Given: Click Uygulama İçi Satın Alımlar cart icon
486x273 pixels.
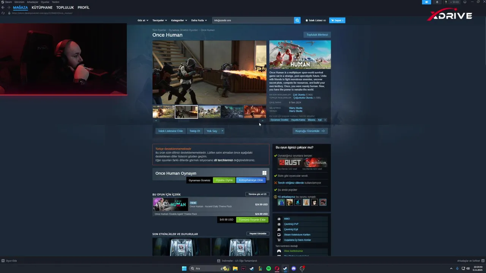Looking at the screenshot, I should point(279,240).
